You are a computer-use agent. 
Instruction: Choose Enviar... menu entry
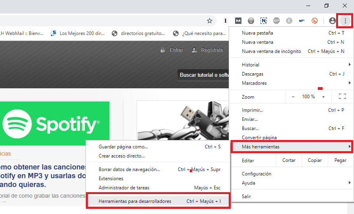[292, 119]
